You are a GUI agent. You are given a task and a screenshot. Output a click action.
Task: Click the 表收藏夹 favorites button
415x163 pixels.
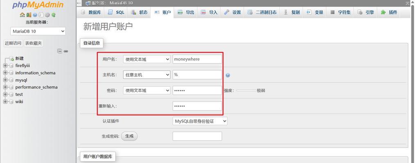[x=34, y=43]
